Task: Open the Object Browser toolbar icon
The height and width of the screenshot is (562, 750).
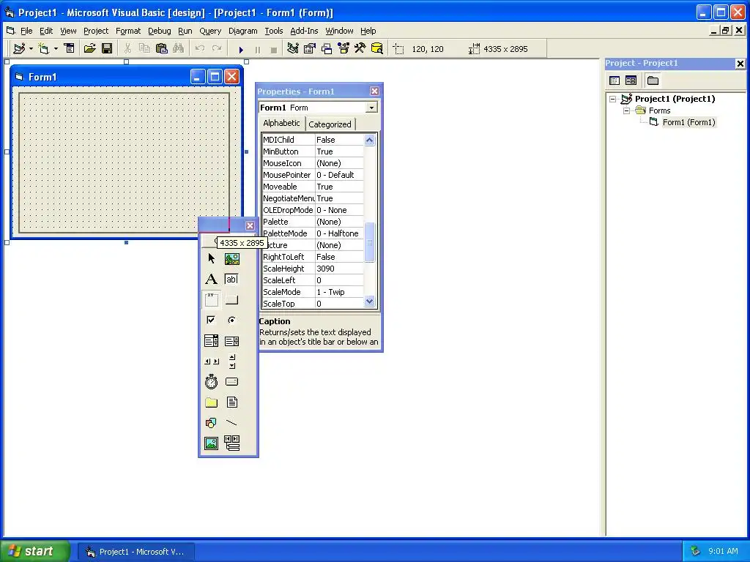Action: tap(344, 49)
